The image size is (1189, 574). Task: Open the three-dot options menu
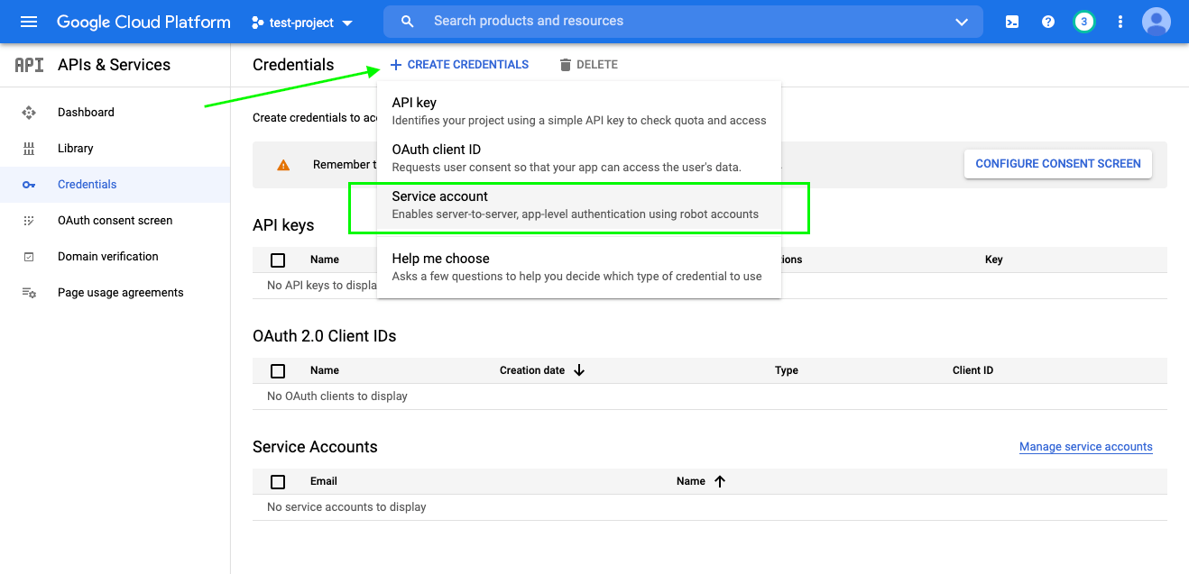click(1120, 22)
